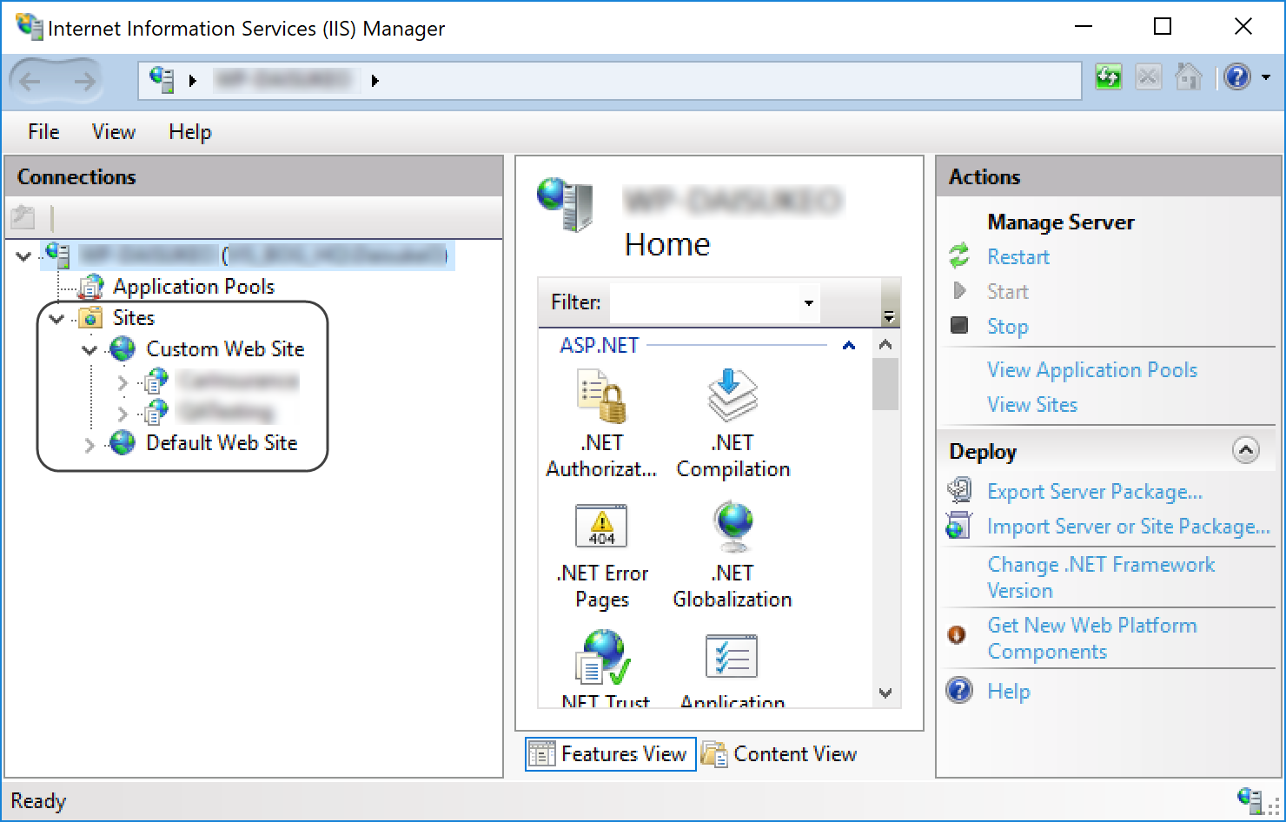Collapse the server node in Connections tree
The width and height of the screenshot is (1286, 822).
pos(24,255)
